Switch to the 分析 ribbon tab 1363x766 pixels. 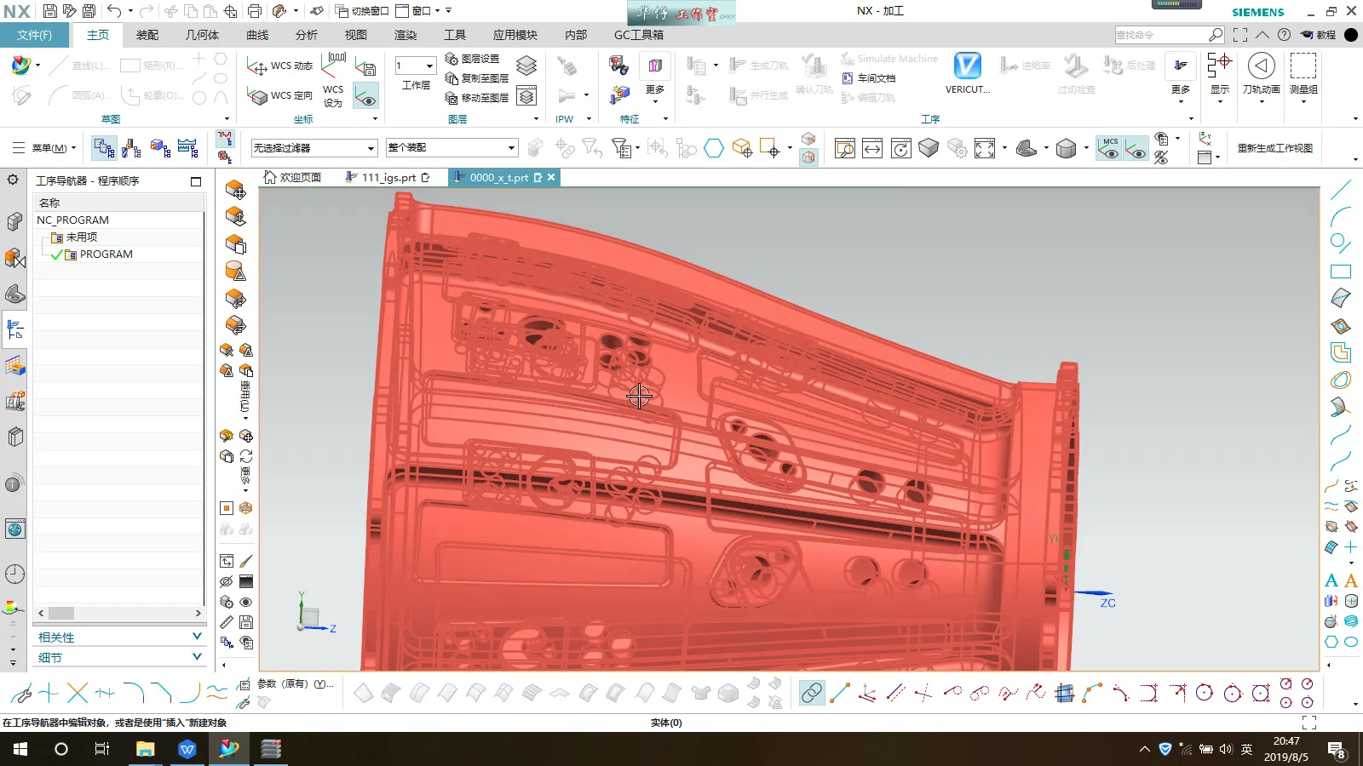306,35
